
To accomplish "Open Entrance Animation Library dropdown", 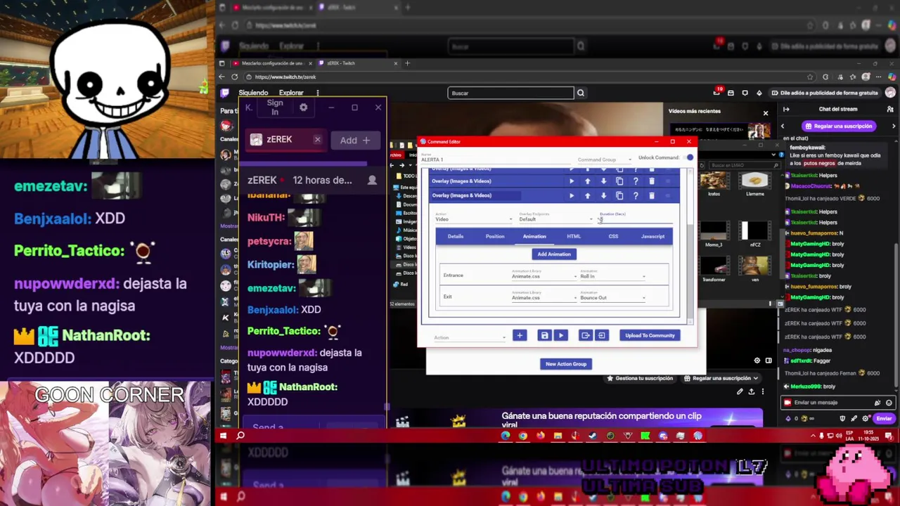I will [x=544, y=275].
